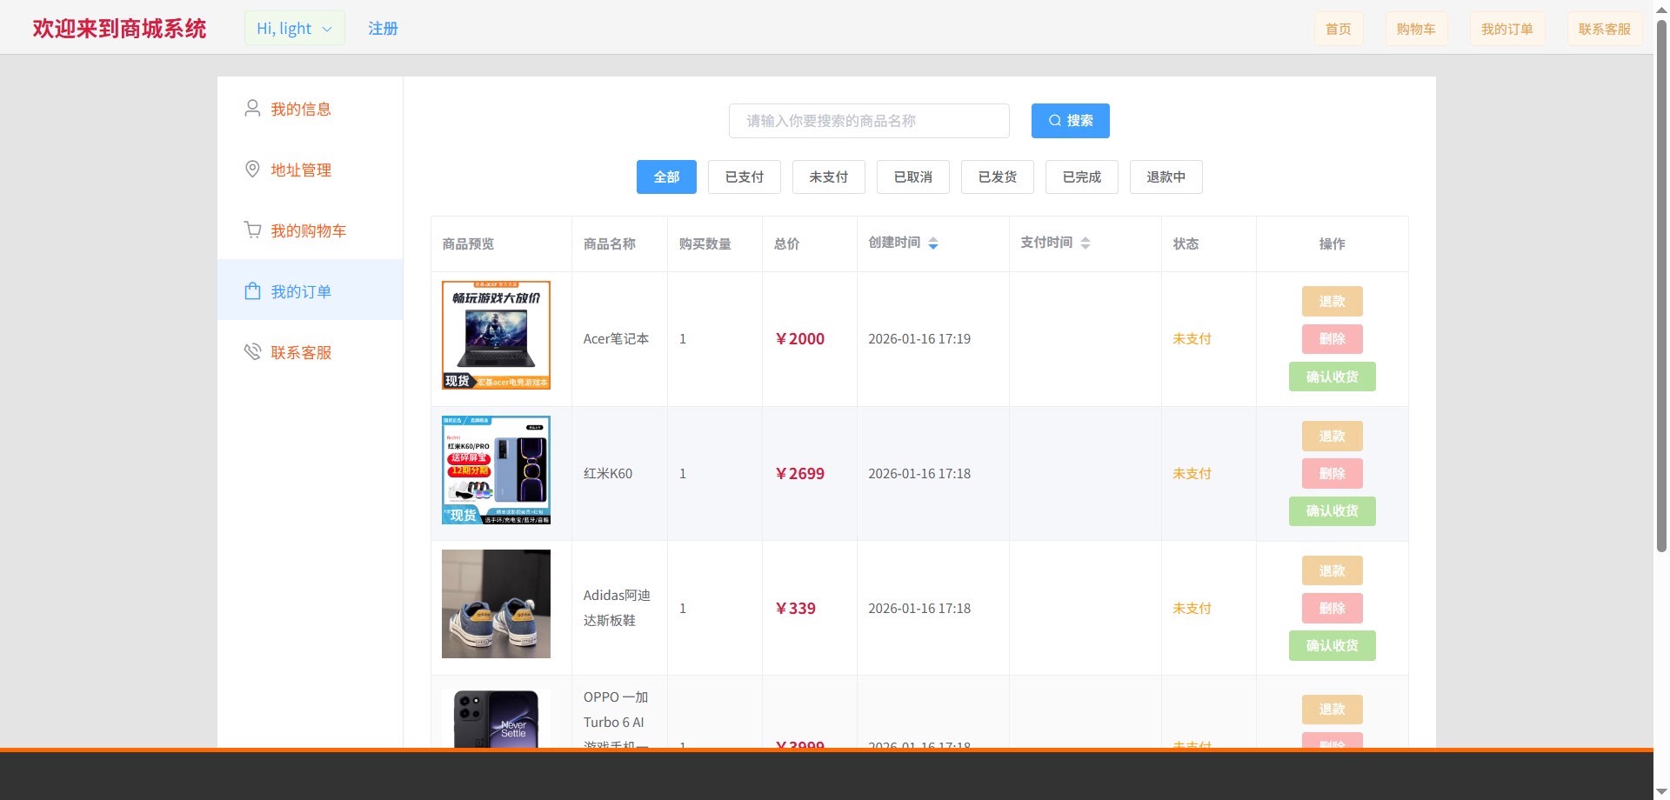Viewport: 1670px width, 800px height.
Task: Click 删除 for the Acer笔记本 order
Action: (1333, 339)
